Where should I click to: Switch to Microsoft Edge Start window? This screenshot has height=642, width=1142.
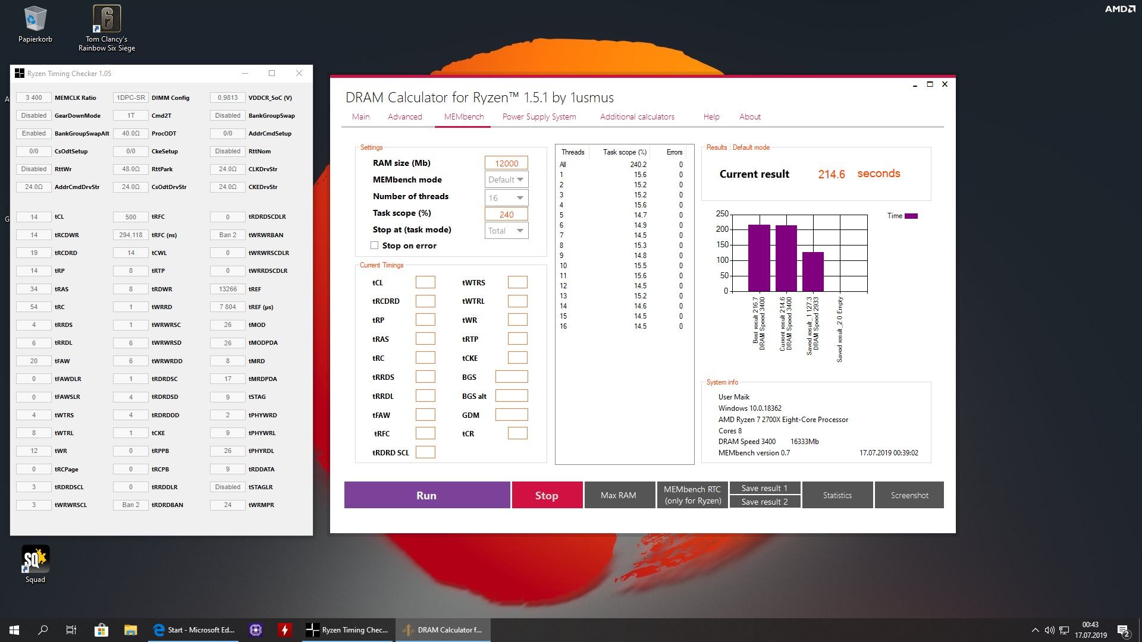(x=193, y=630)
